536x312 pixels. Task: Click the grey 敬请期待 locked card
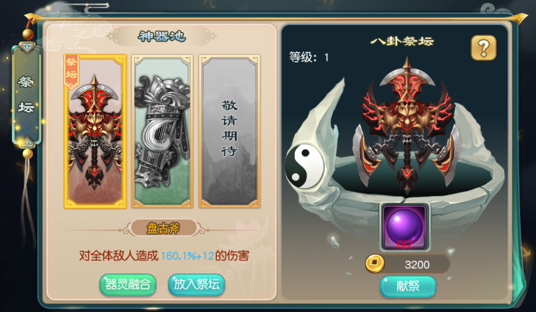coord(230,132)
